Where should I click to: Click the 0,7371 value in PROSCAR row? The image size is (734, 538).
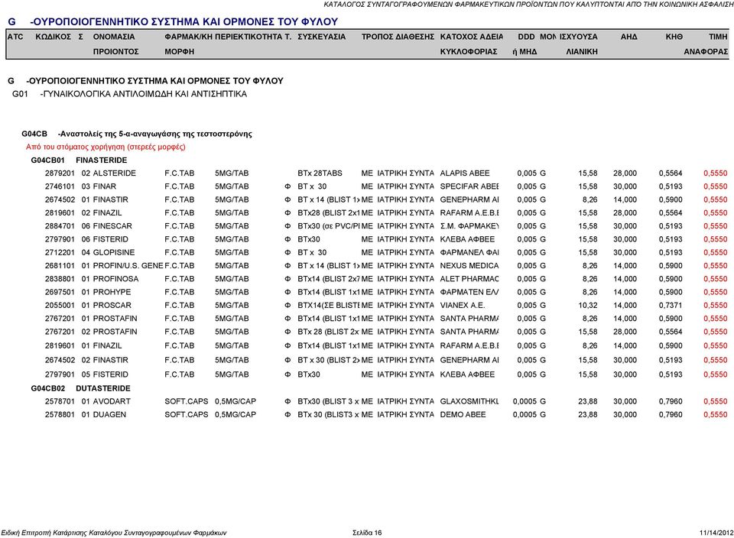point(671,306)
